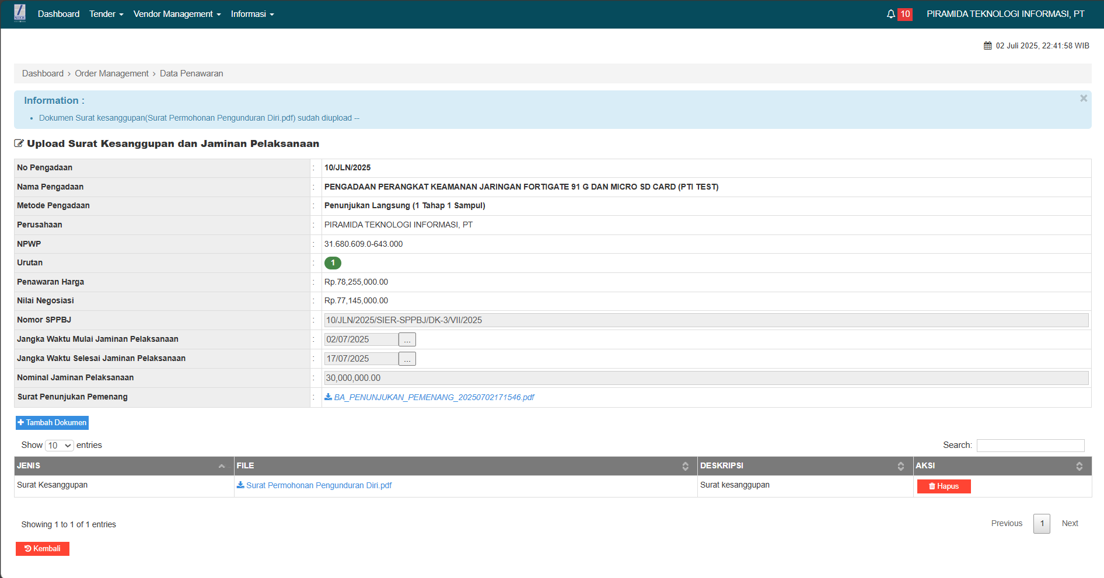
Task: Focus the table Search field
Action: click(x=1030, y=446)
